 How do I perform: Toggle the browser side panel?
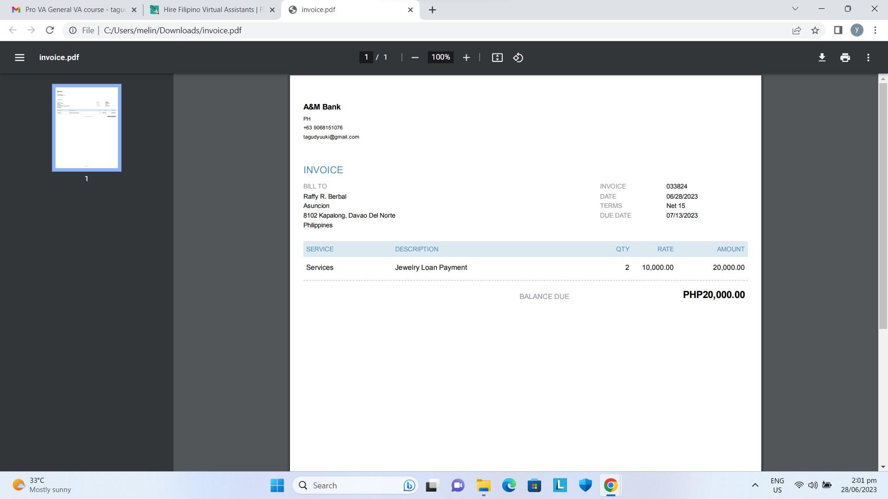(x=838, y=30)
